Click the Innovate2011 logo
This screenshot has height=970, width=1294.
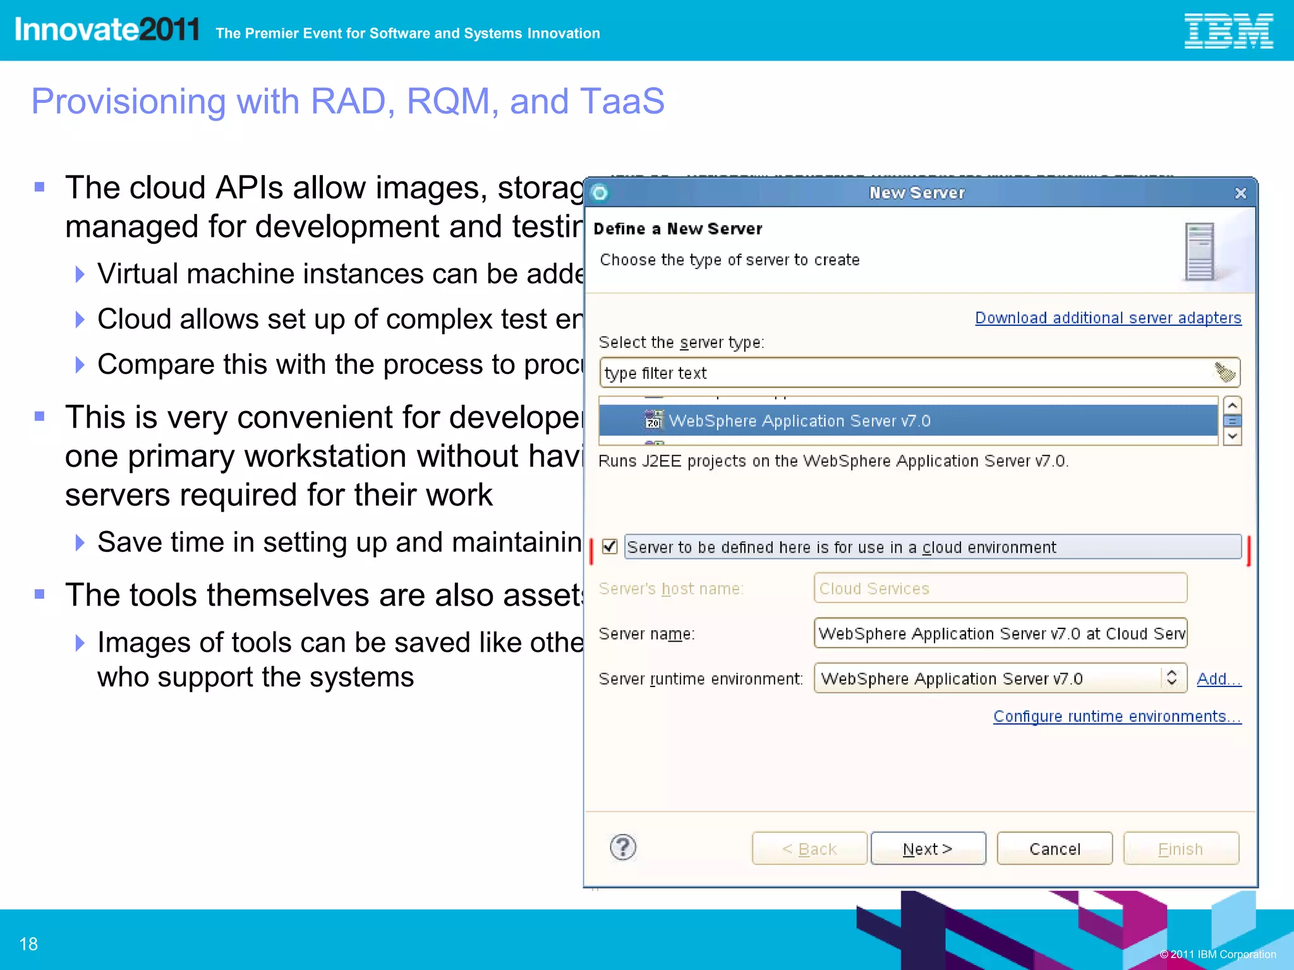pos(107,29)
